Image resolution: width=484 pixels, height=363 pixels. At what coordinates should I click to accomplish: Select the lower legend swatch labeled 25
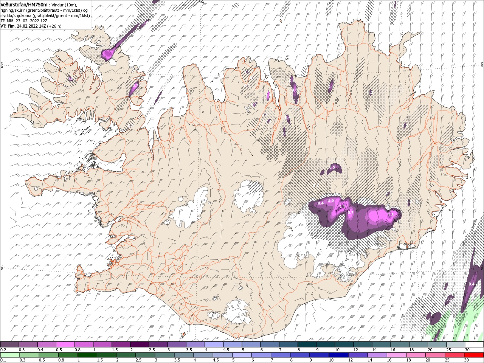coord(455,355)
